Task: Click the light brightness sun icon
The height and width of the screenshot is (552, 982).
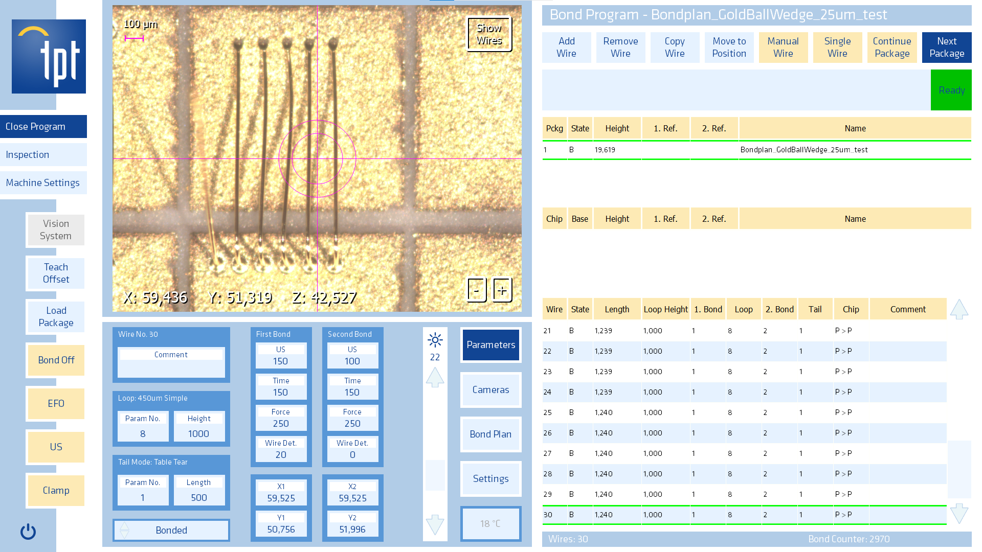Action: [435, 340]
